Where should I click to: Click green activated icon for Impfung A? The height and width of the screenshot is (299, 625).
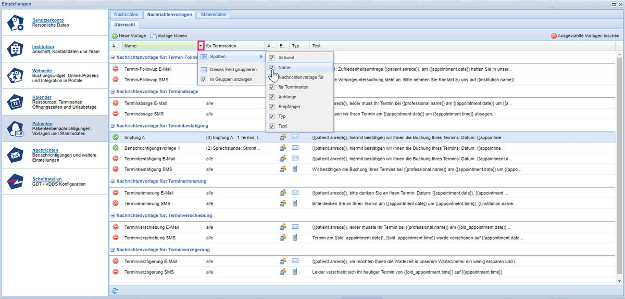(116, 137)
